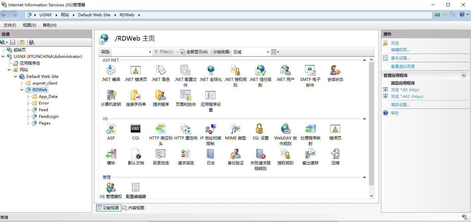Collapse the ASP.NET group section

[x=364, y=60]
